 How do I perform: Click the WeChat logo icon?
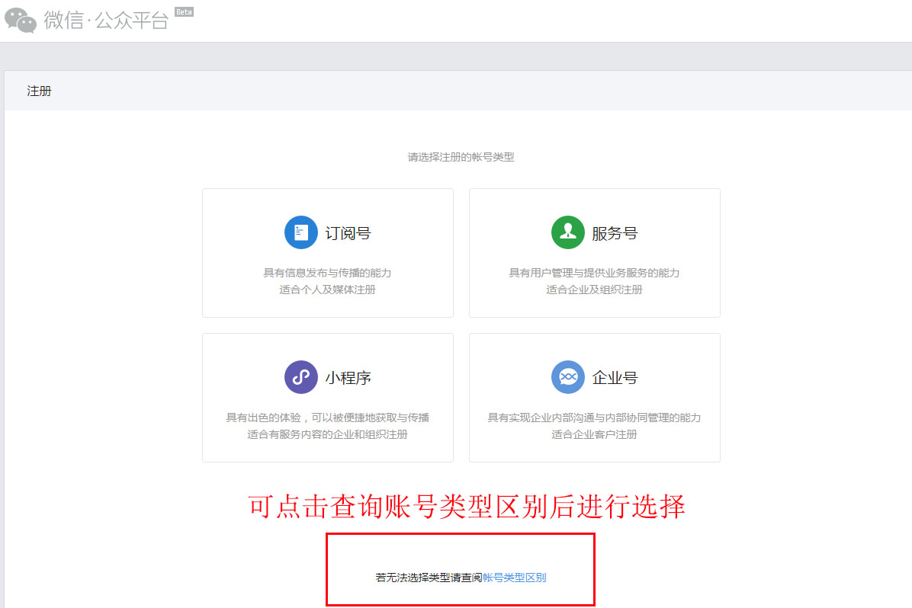click(21, 21)
